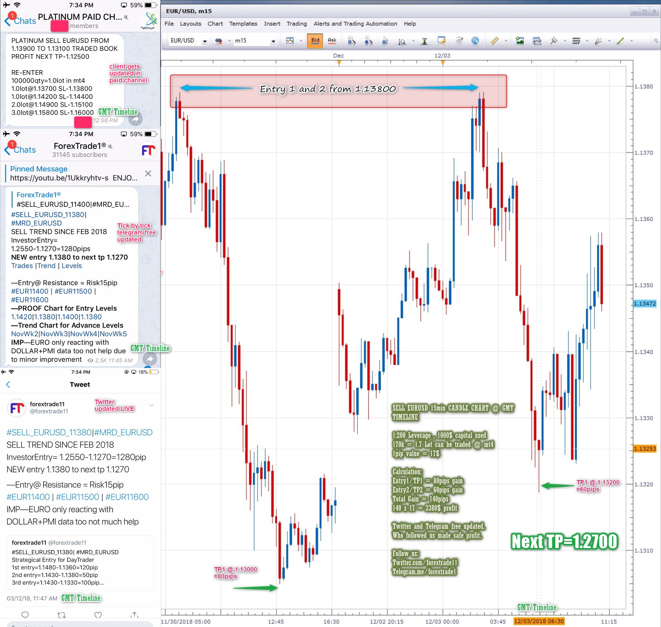Click the vertical zoom magnifier icon
661x627 pixels.
pos(402,41)
